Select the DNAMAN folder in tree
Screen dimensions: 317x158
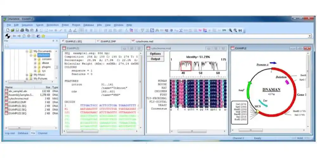click(x=43, y=55)
